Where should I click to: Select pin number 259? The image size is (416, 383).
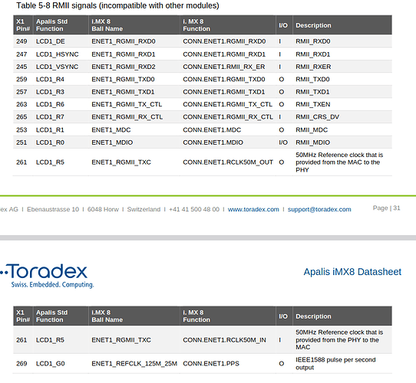coord(21,79)
